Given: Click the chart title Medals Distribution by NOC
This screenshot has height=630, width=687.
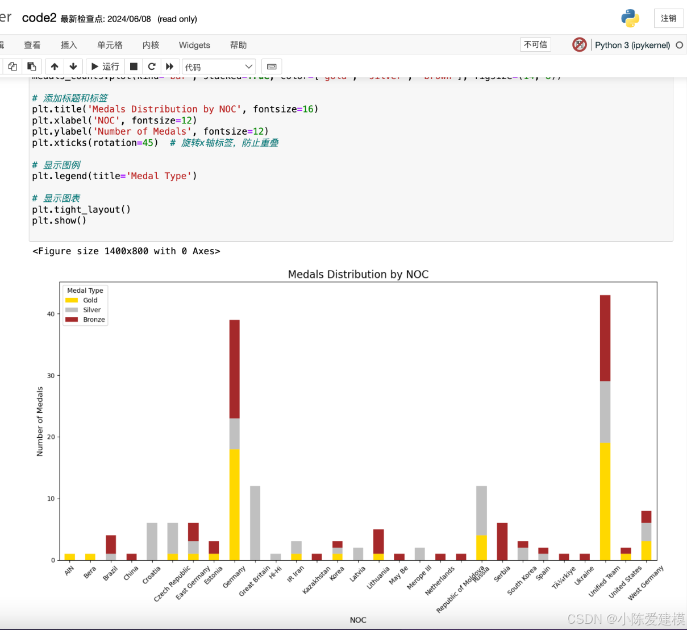Looking at the screenshot, I should coord(358,274).
